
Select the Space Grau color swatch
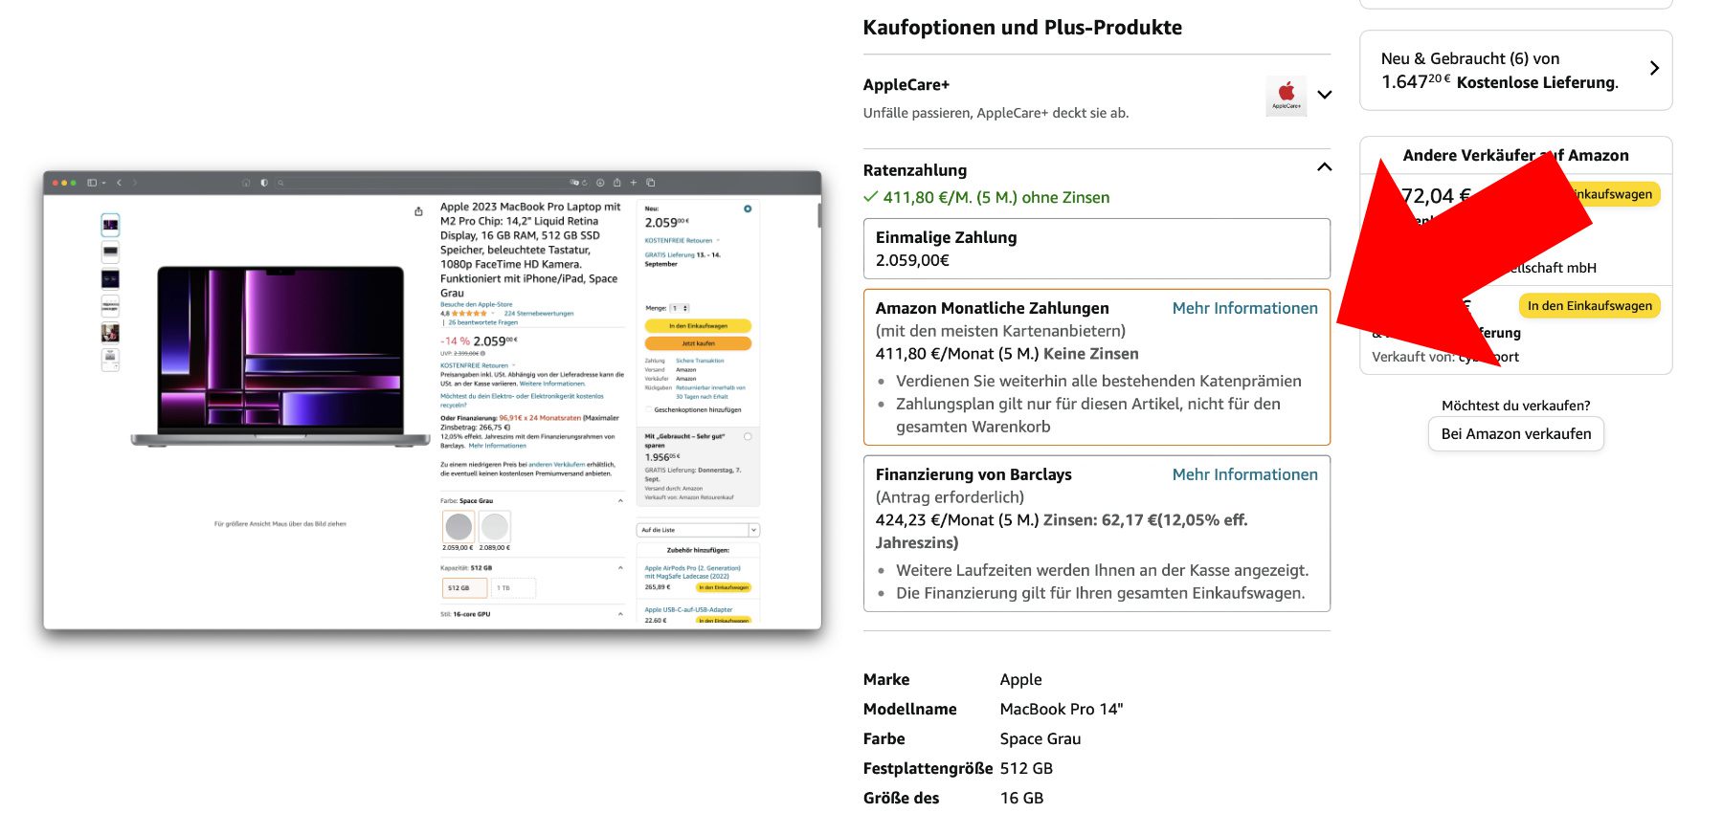459,526
